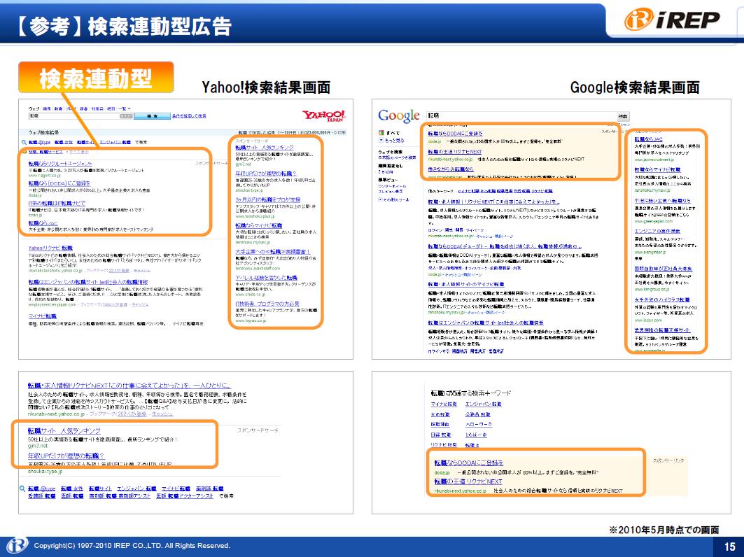744x557 pixels.
Task: Open マイナビ転職 organic result on Yahoo
Action: click(42, 316)
